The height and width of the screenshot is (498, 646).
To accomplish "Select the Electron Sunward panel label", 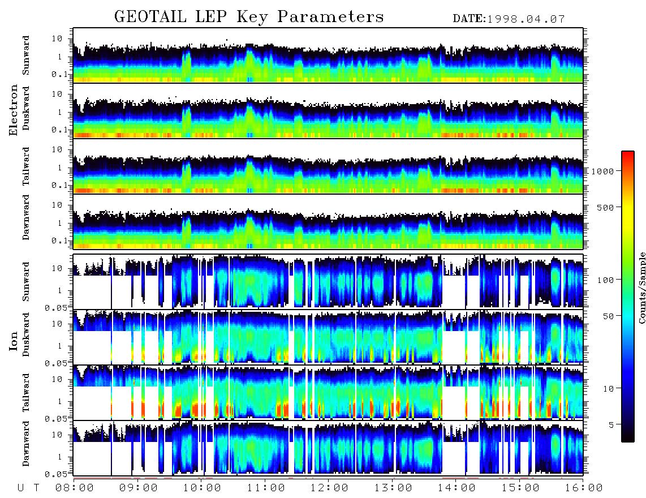I will click(26, 55).
